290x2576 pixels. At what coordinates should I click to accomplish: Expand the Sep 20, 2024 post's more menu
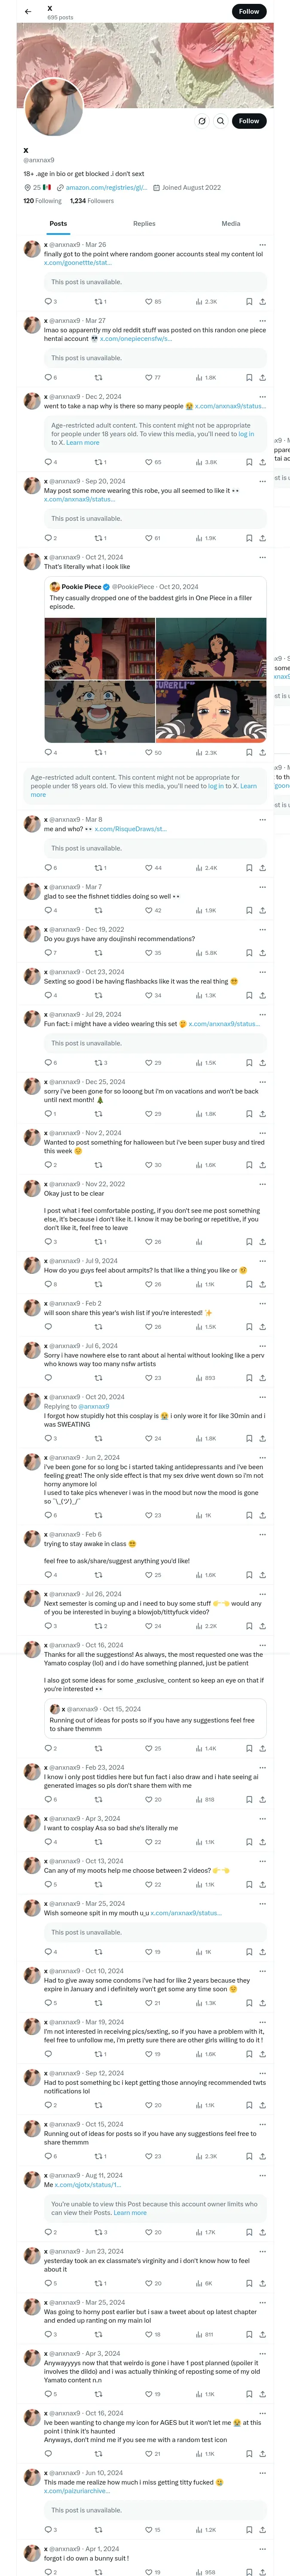coord(262,481)
